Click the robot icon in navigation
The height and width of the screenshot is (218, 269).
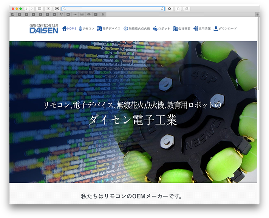pos(155,29)
